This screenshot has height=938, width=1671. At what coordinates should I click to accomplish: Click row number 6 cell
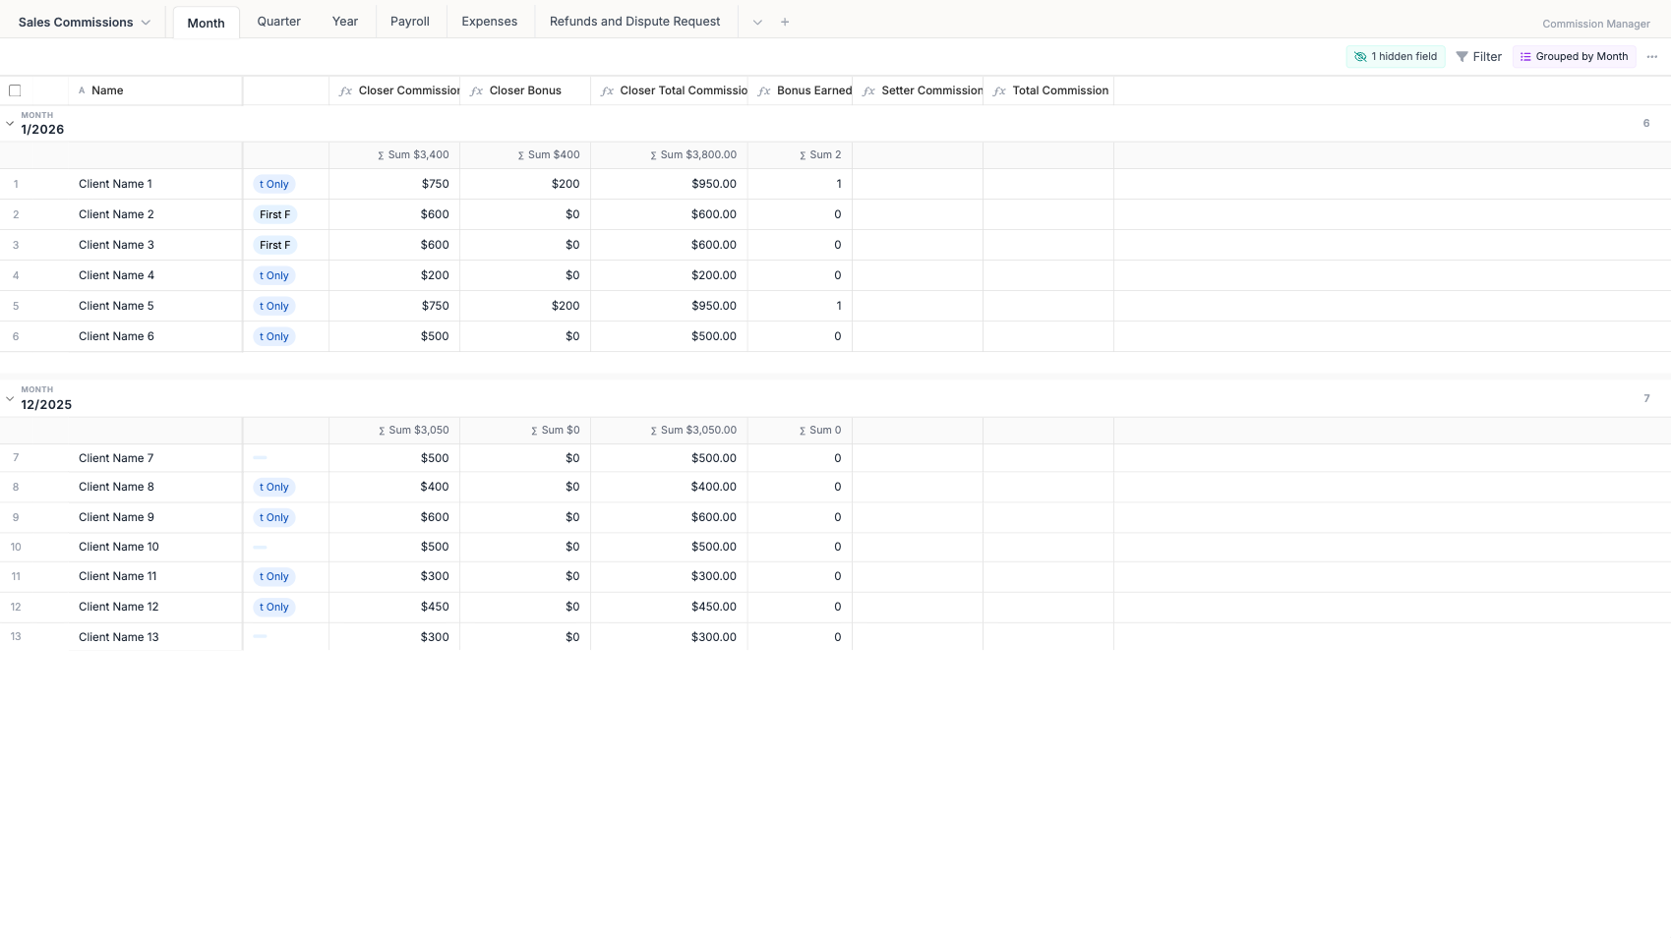[x=16, y=336]
